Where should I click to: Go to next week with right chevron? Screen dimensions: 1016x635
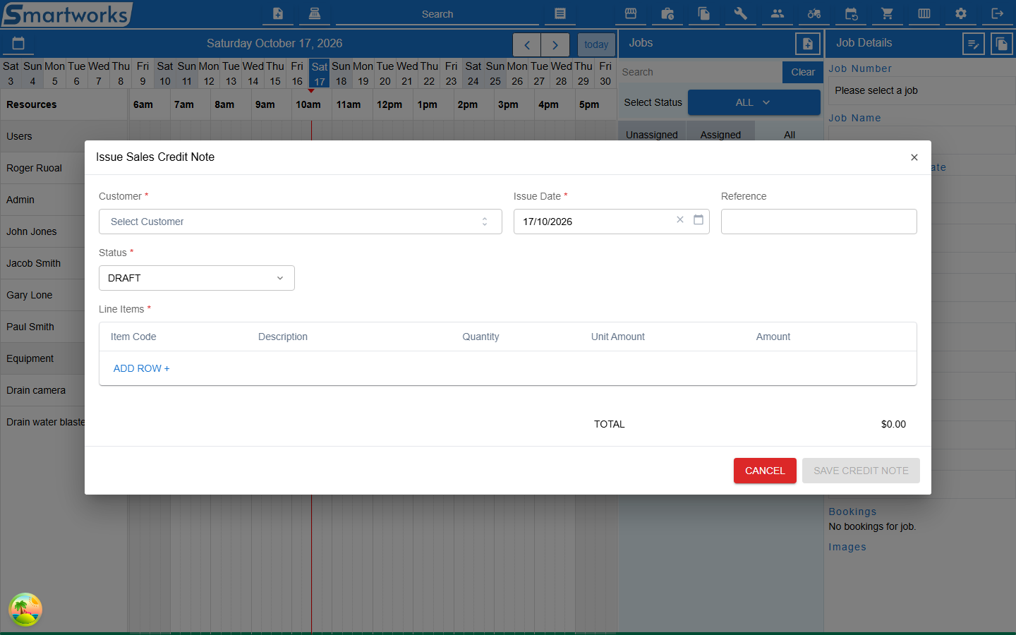pyautogui.click(x=555, y=44)
